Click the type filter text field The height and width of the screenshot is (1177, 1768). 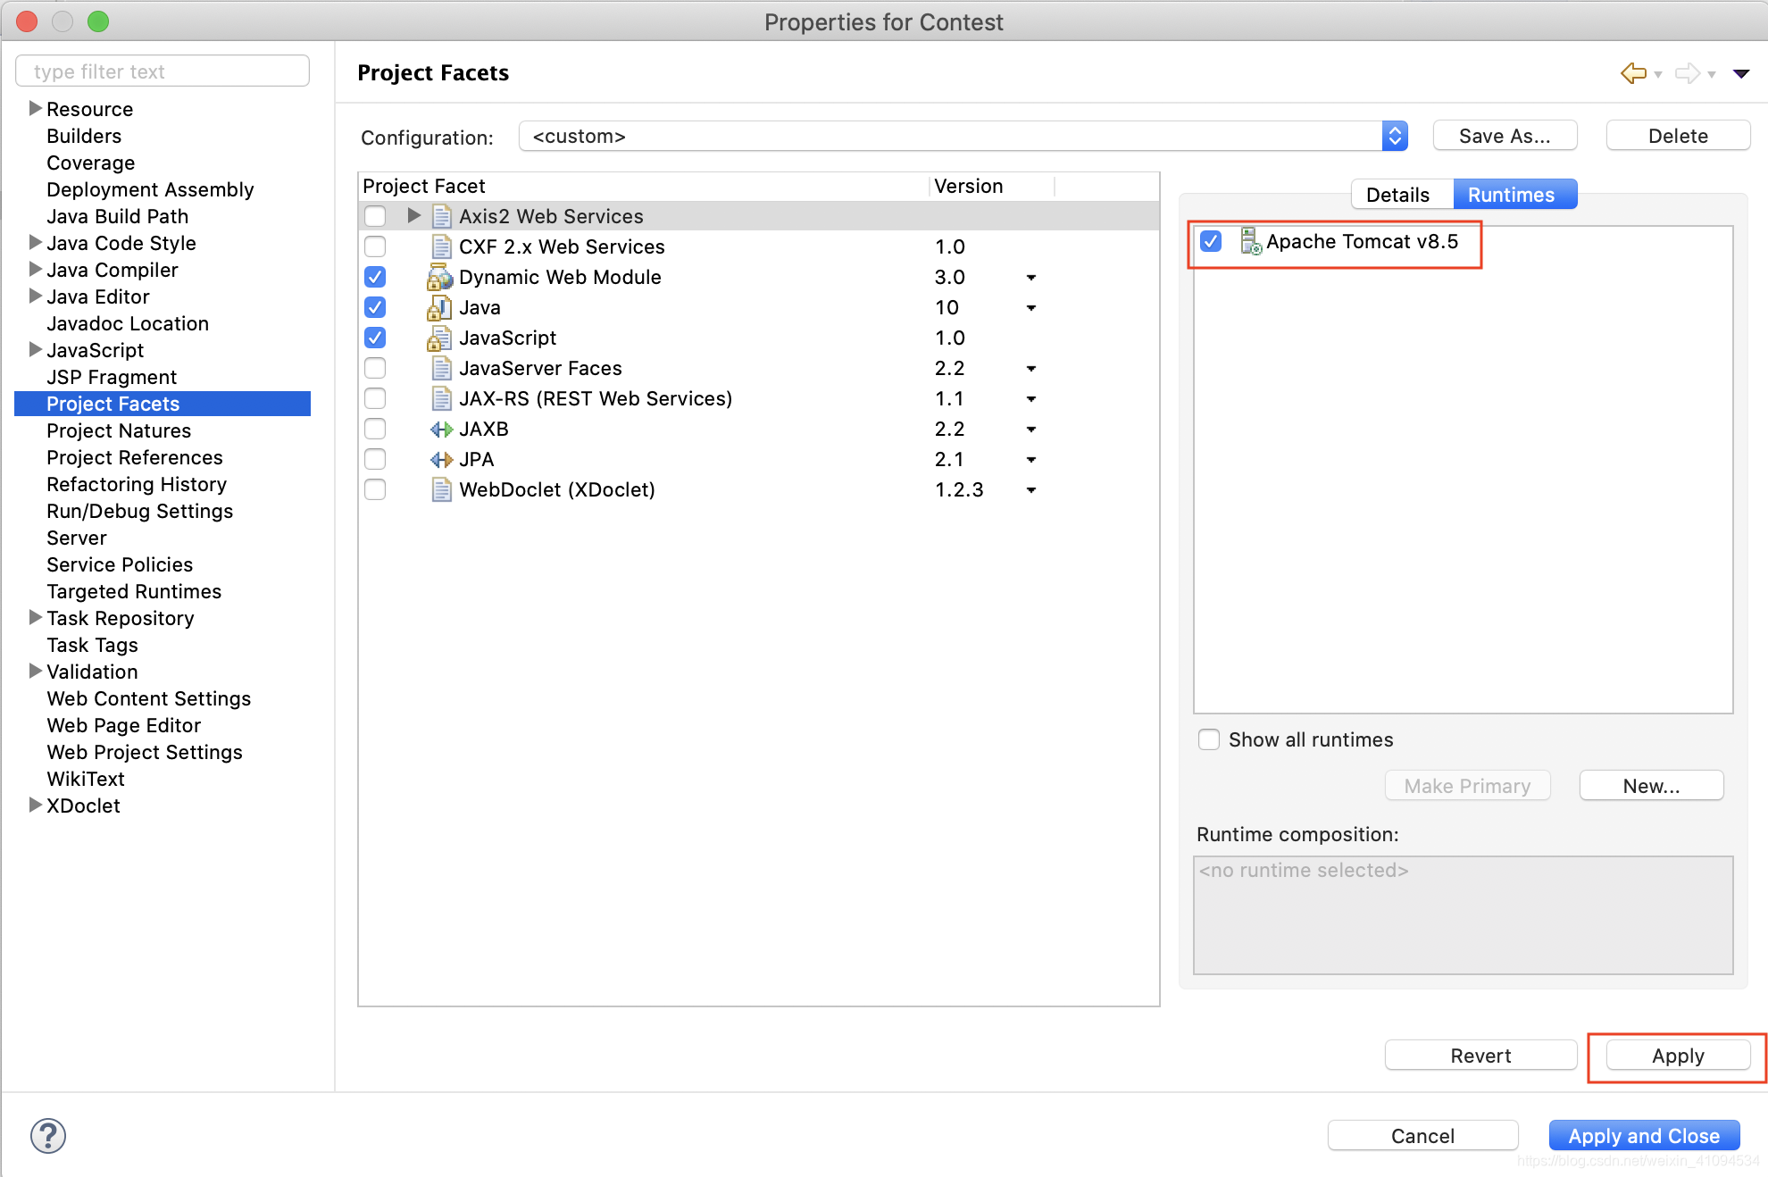coord(162,71)
